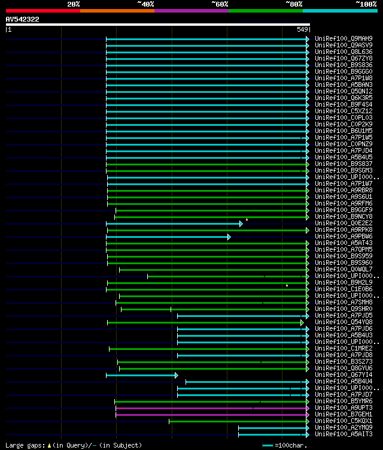The width and height of the screenshot is (383, 450).
Task: Choose the UniRef100_B9SGM3 entry
Action: 344,170
